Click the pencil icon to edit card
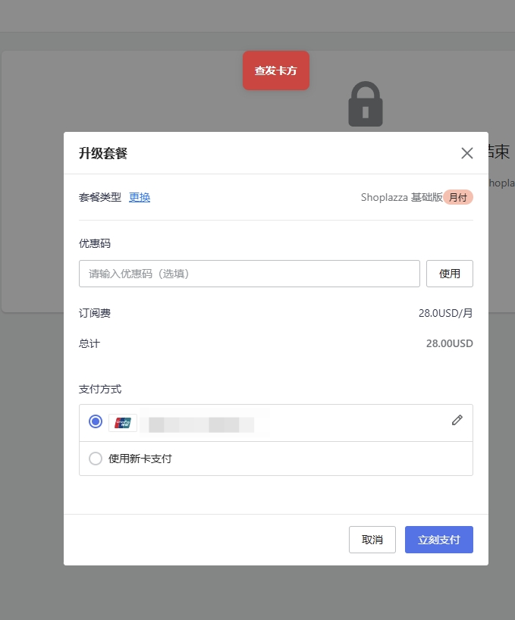Screen dimensions: 515x620 click(457, 420)
